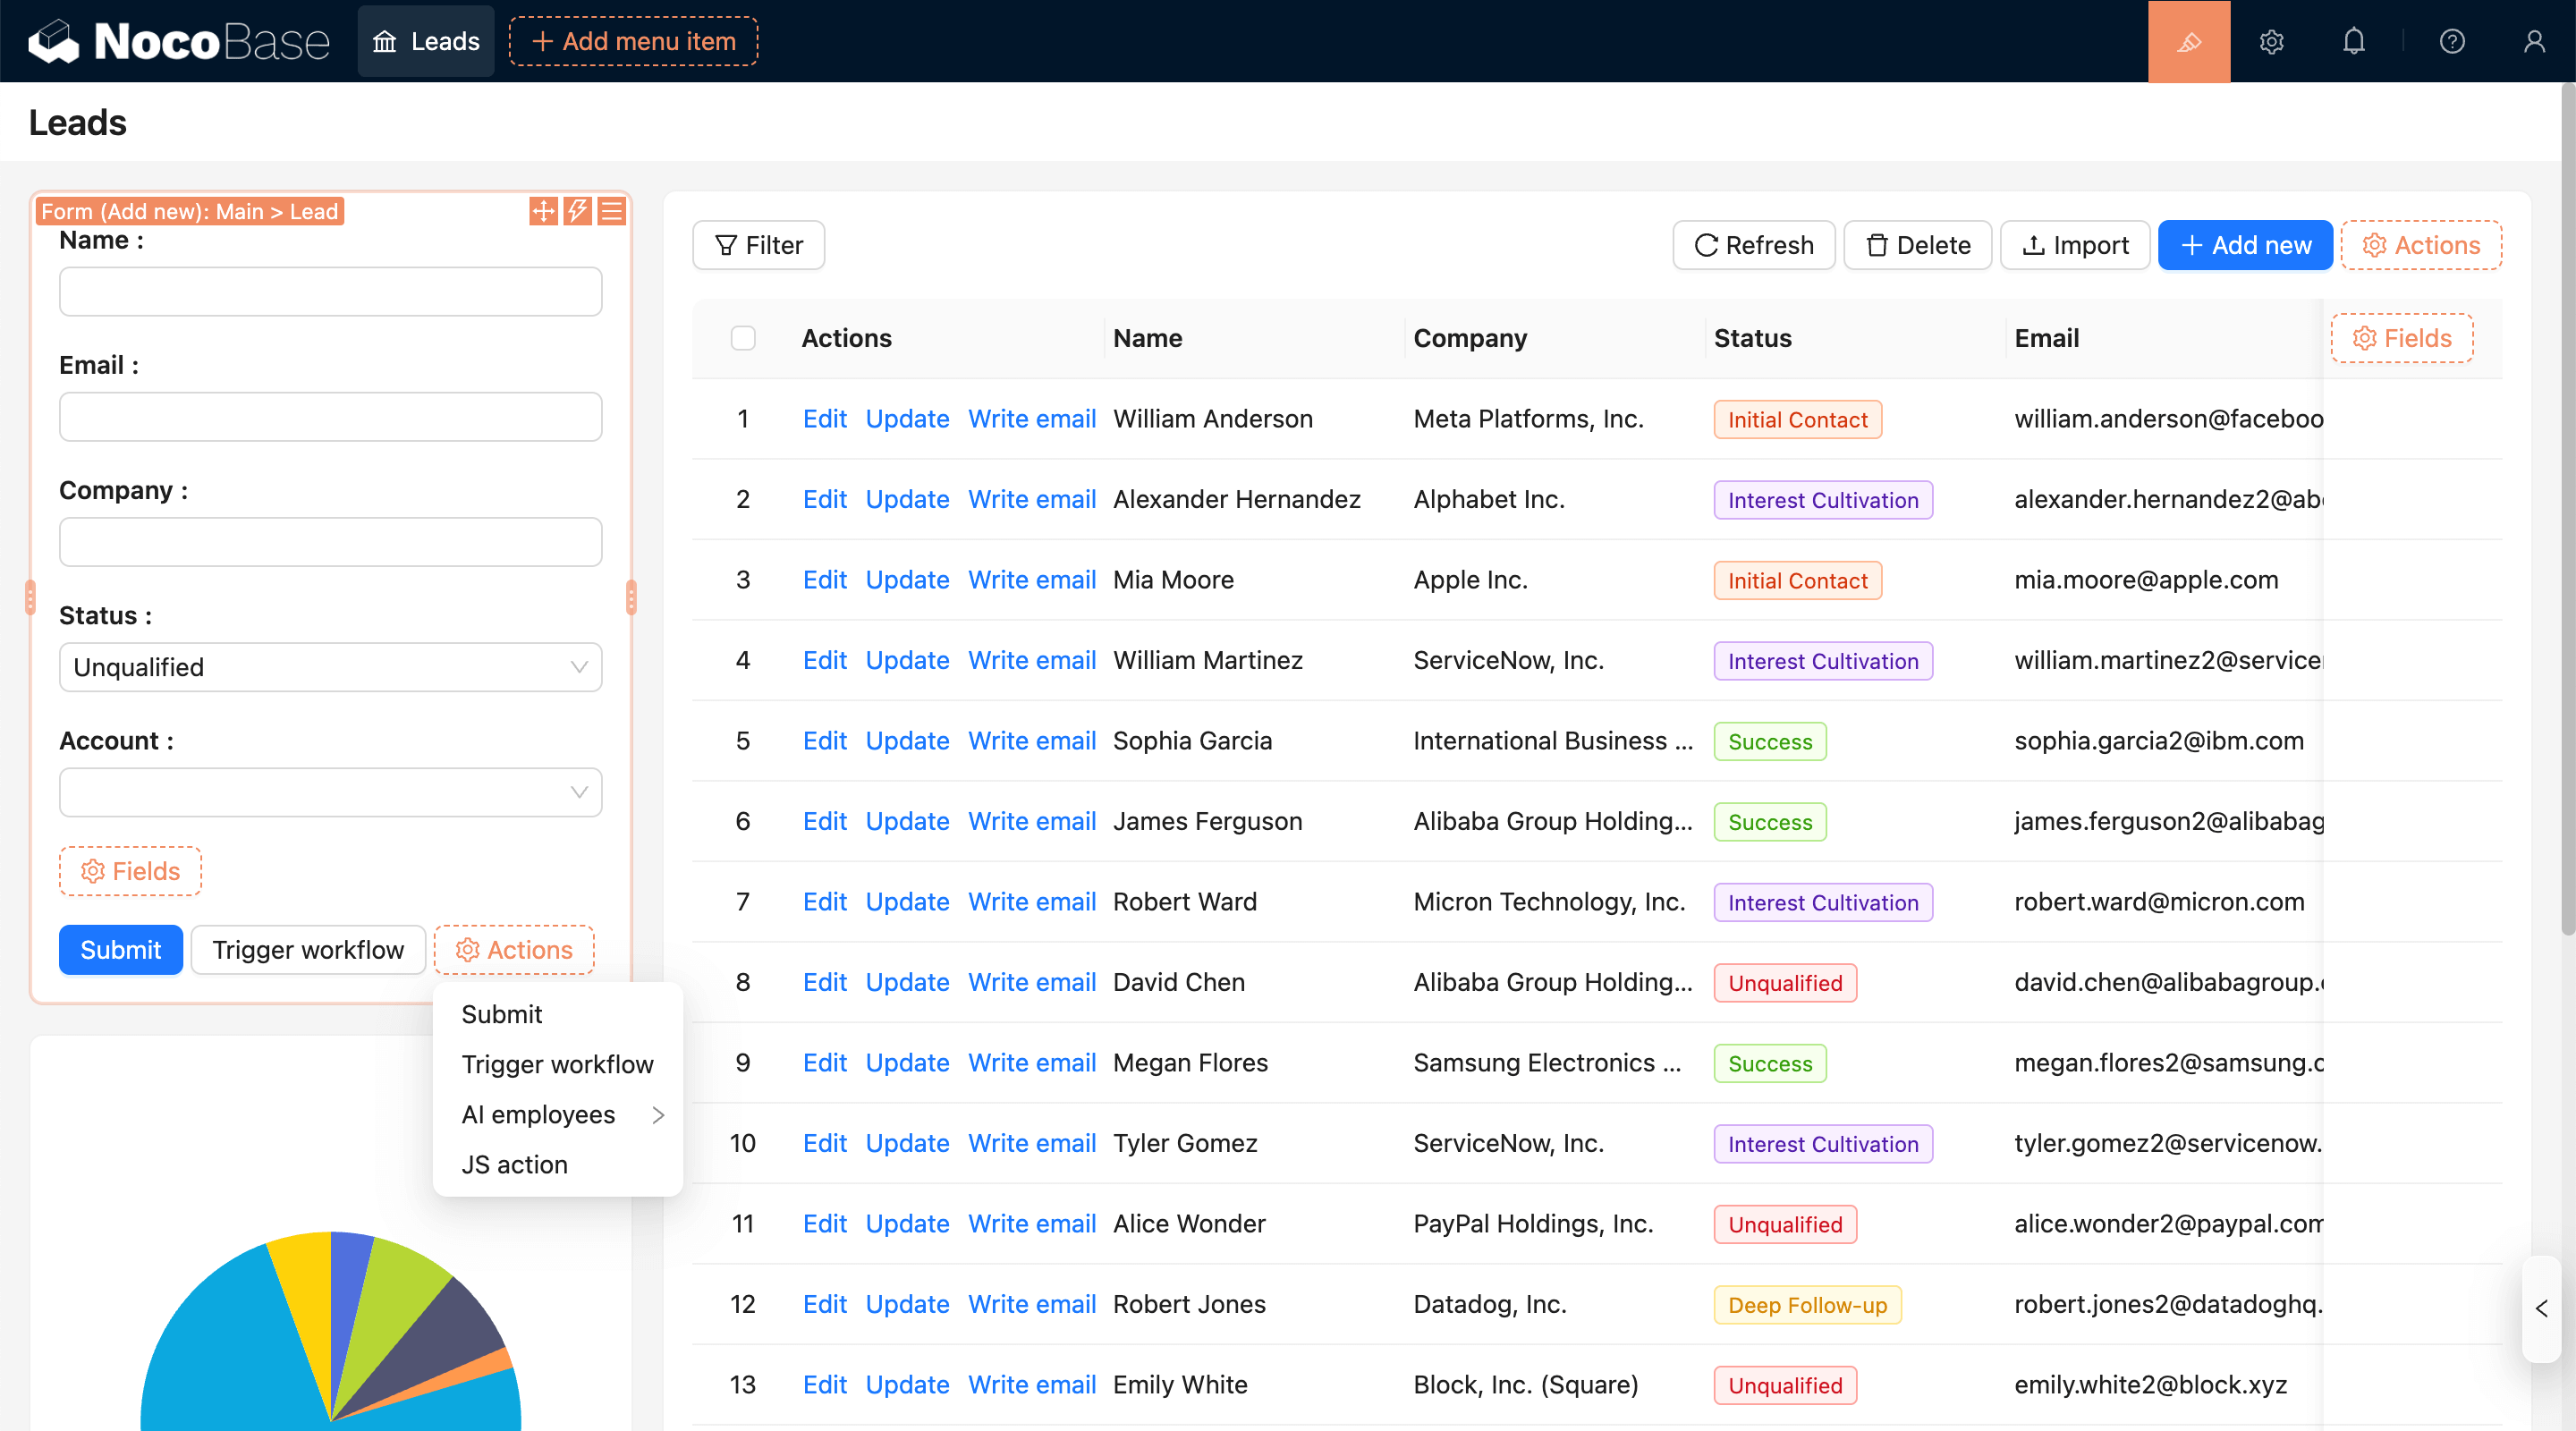
Task: Open the form block settings menu icon
Action: pos(611,211)
